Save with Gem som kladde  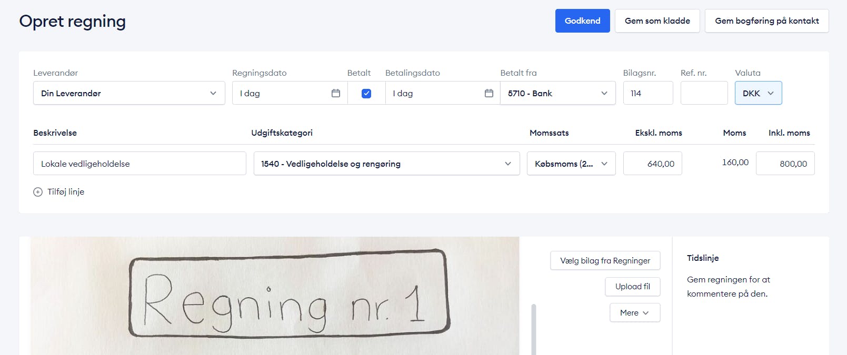tap(657, 21)
